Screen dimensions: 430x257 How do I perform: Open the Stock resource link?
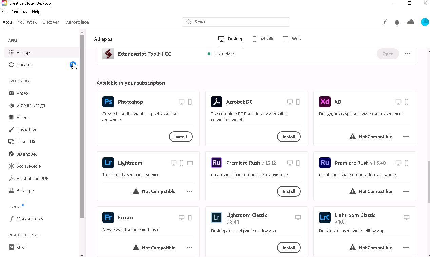coord(22,247)
